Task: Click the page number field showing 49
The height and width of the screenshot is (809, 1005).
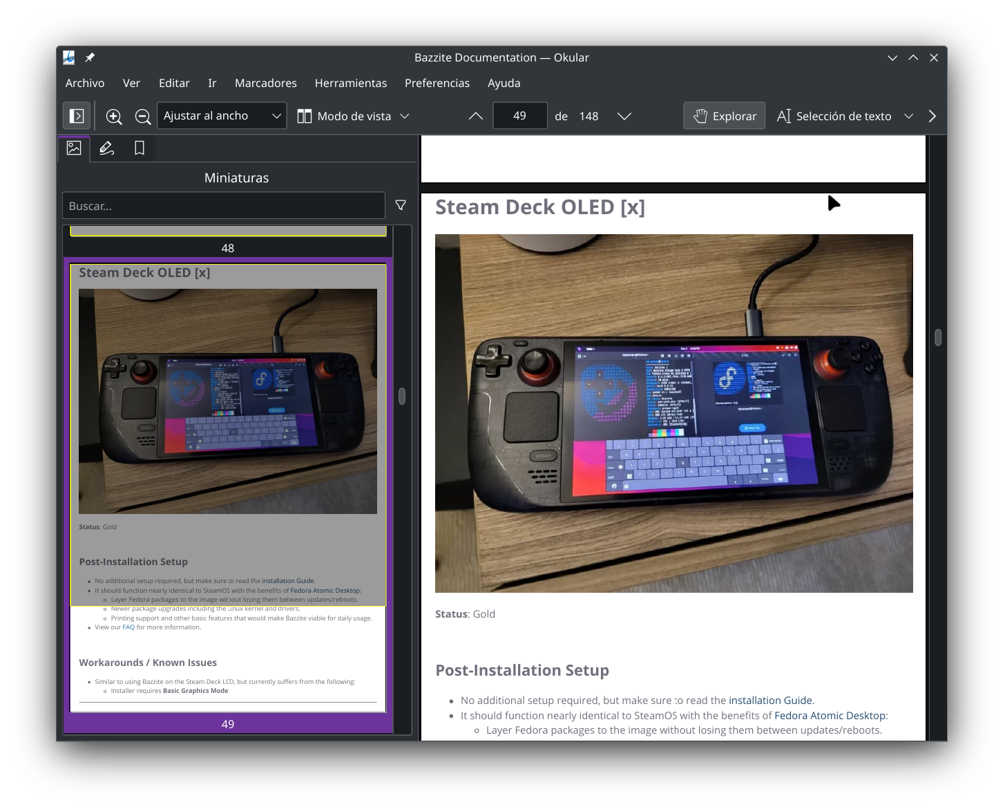Action: tap(520, 116)
